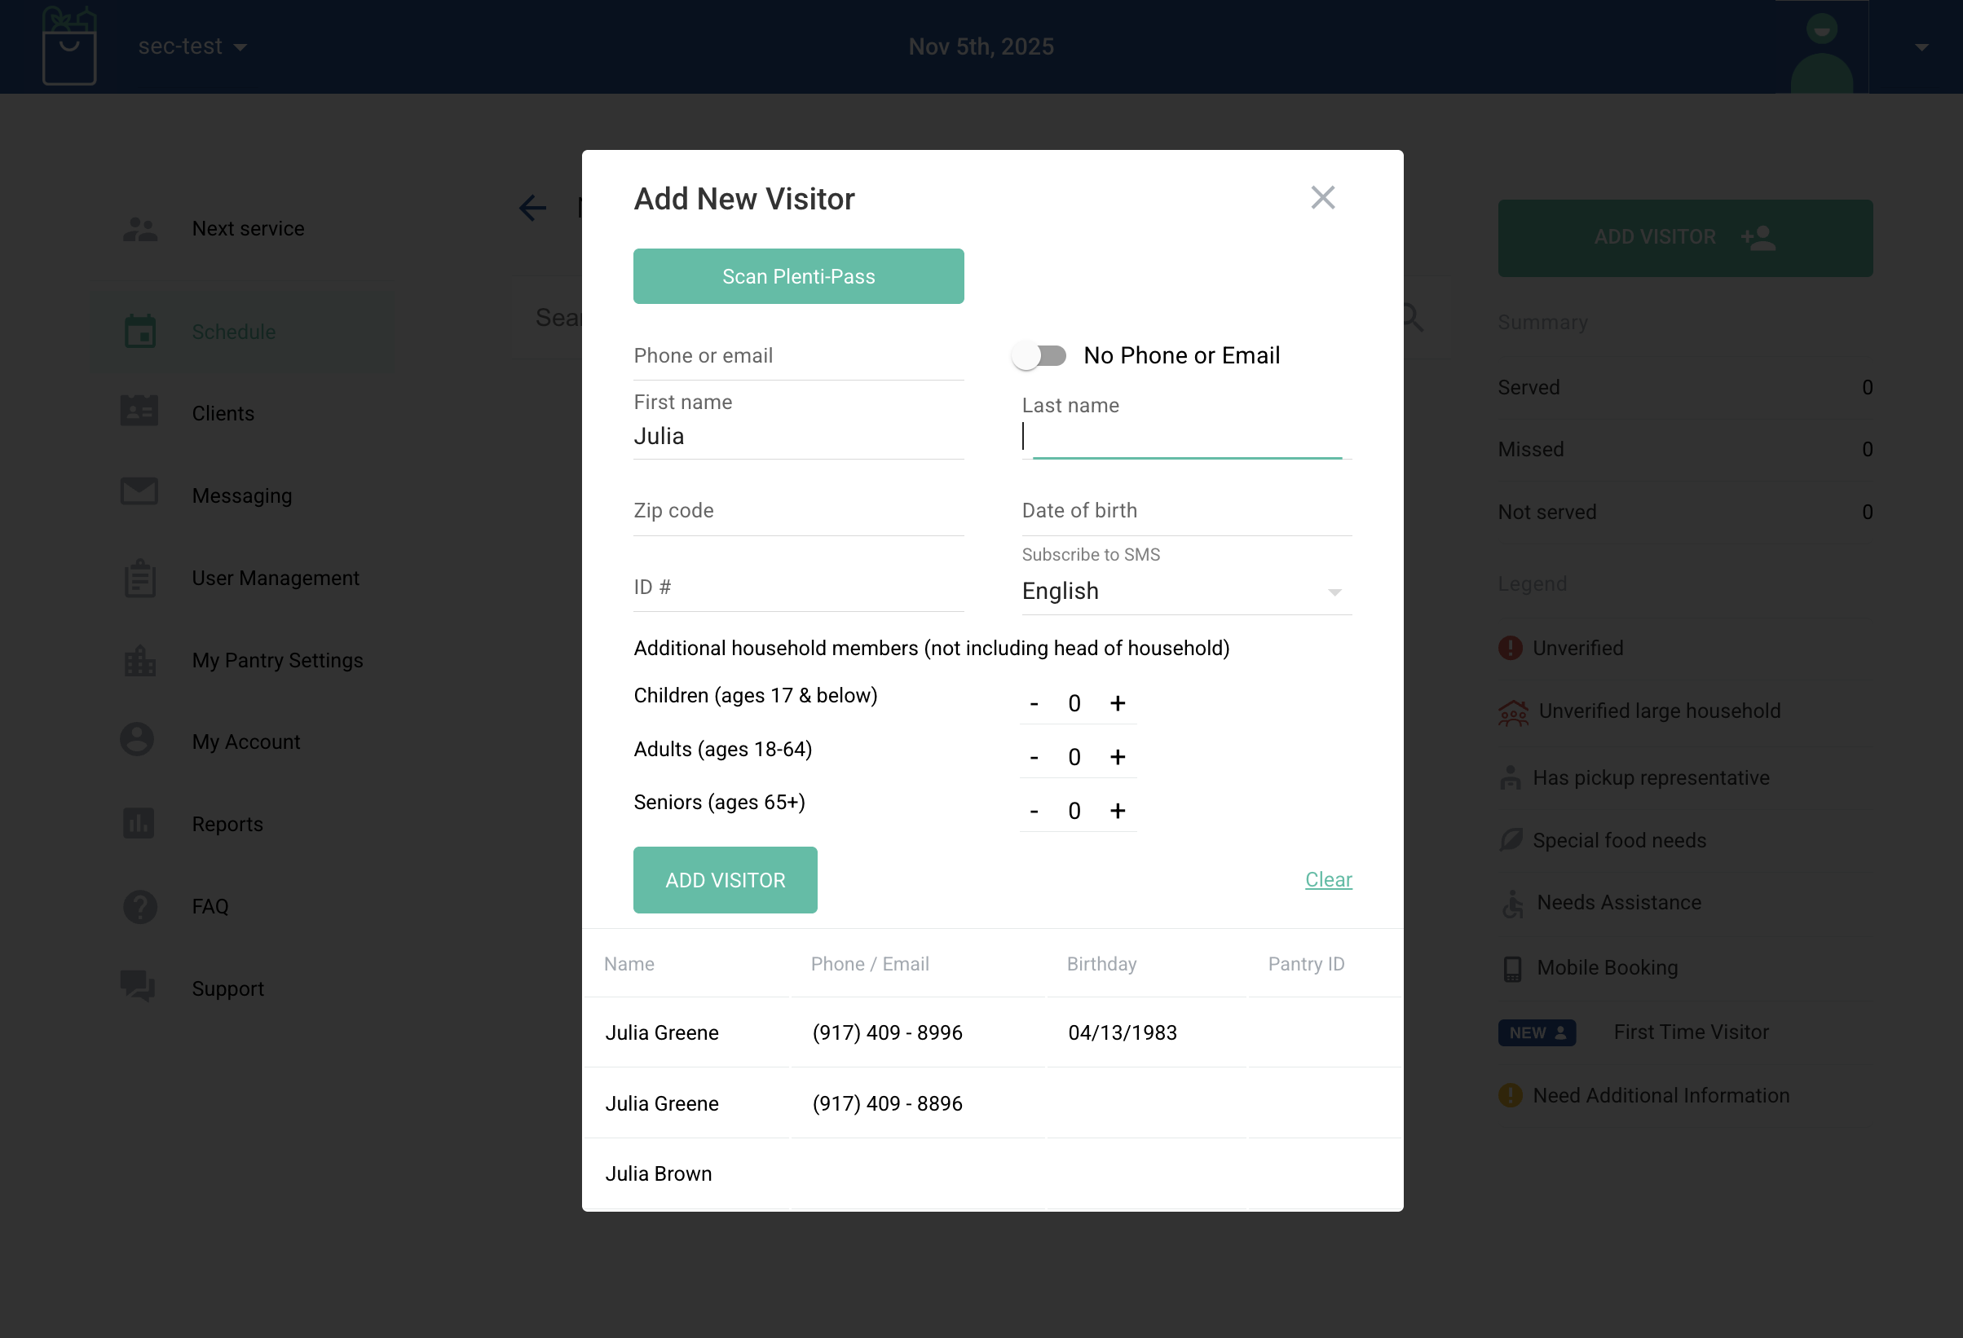The image size is (1963, 1338).
Task: Click the Phone or email field
Action: click(x=798, y=355)
